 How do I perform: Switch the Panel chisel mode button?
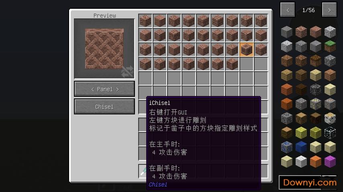tap(104, 89)
